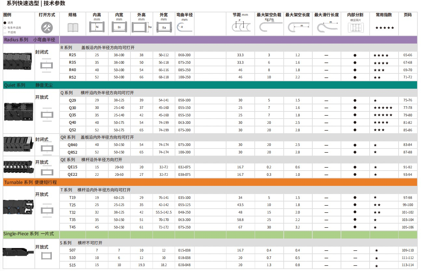Click the bend radius 'R' diagram icon
The height and width of the screenshot is (271, 421).
click(x=182, y=27)
